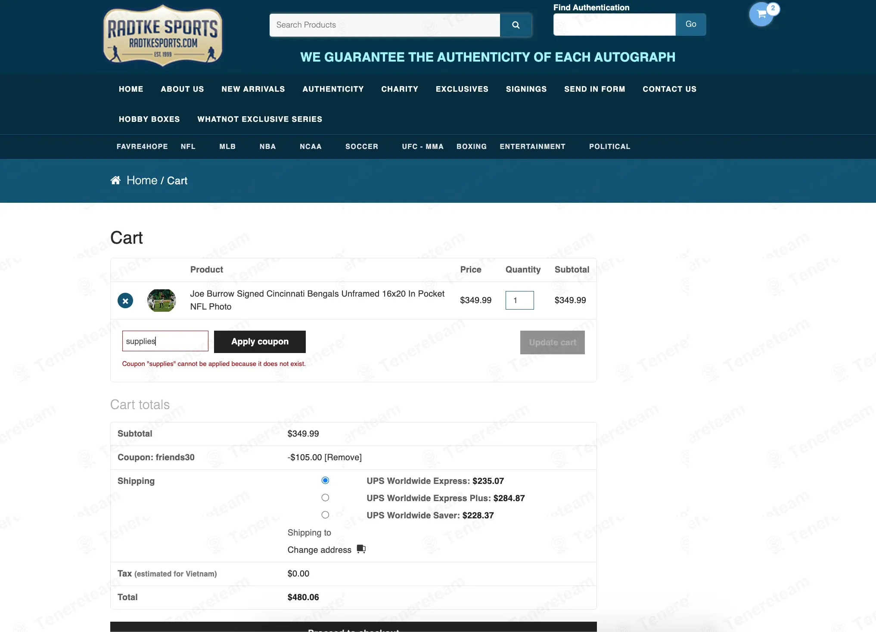The width and height of the screenshot is (876, 632).
Task: Focus the Find Authentication input field
Action: (615, 25)
